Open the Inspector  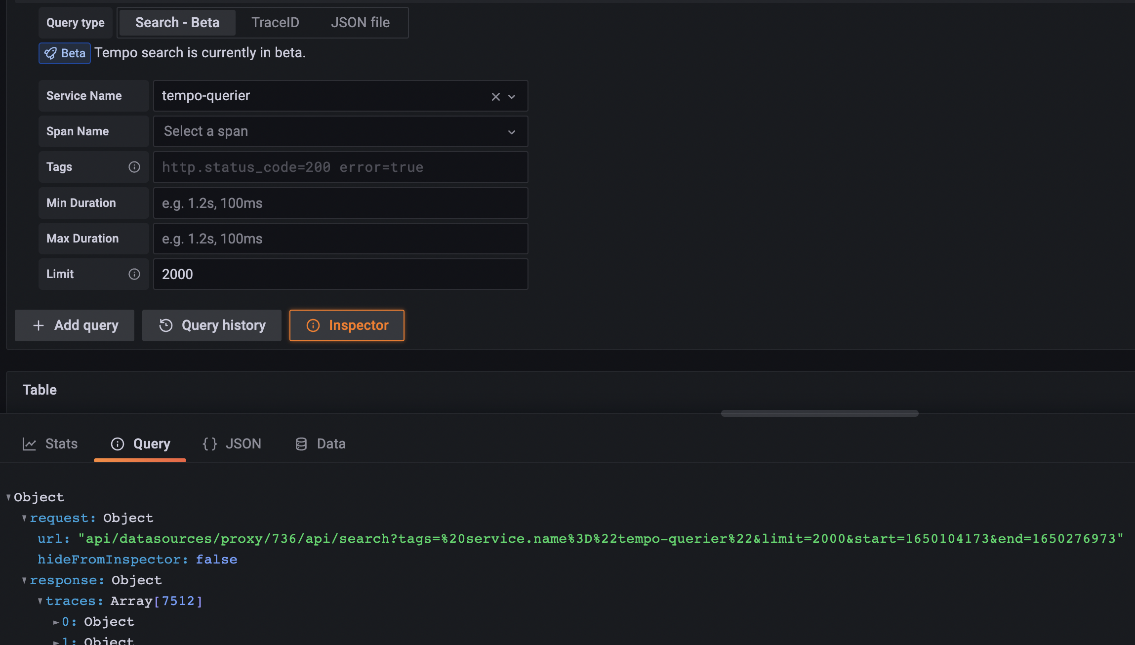(x=346, y=325)
